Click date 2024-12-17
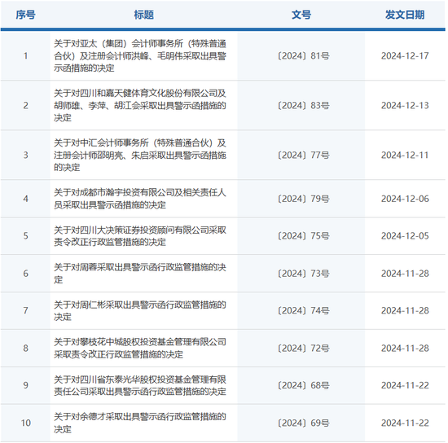 [x=405, y=56]
